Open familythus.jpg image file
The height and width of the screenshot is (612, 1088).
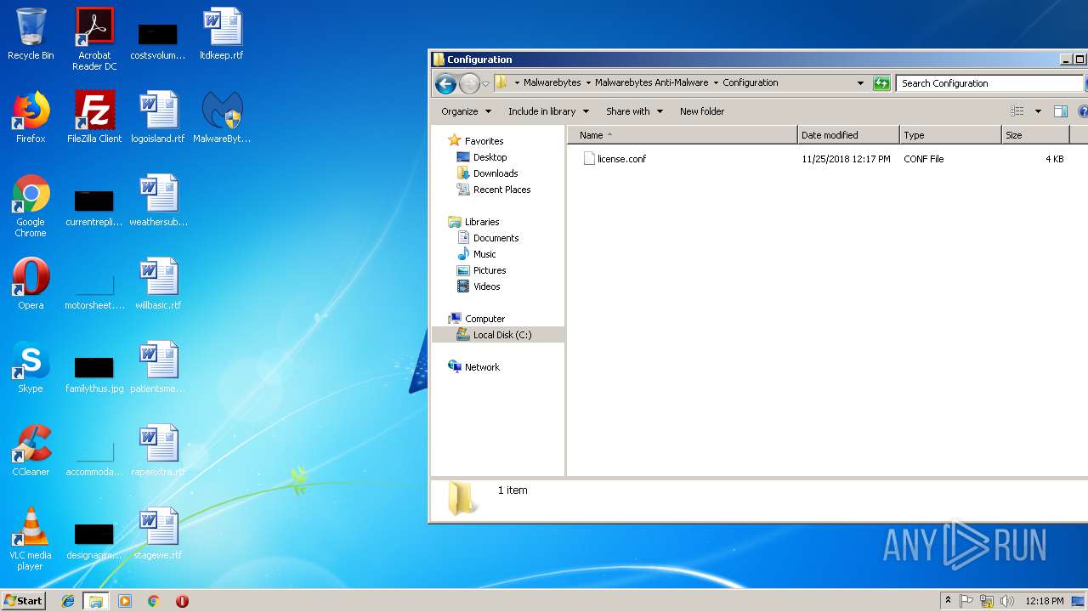pos(94,374)
